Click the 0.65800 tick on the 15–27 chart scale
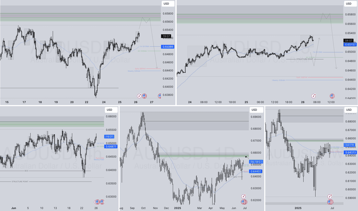358x211 pixels. tap(168, 14)
